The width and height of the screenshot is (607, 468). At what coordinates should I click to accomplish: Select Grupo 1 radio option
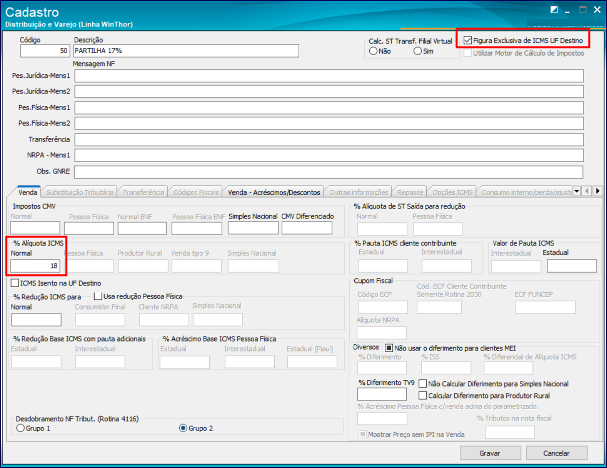(21, 428)
